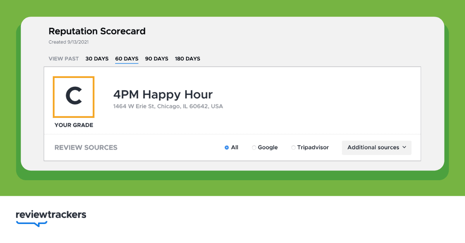View the past 180 DAYS
The height and width of the screenshot is (243, 465).
(x=188, y=59)
